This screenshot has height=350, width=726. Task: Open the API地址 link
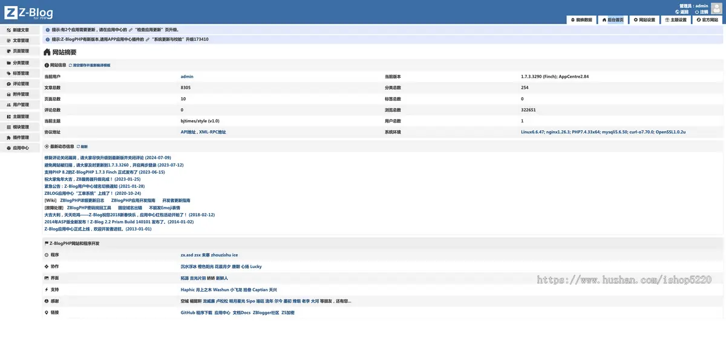pos(188,132)
